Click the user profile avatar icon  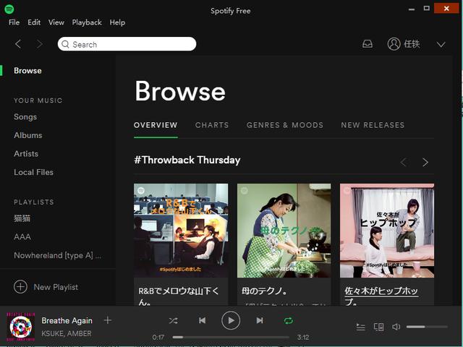pyautogui.click(x=394, y=44)
